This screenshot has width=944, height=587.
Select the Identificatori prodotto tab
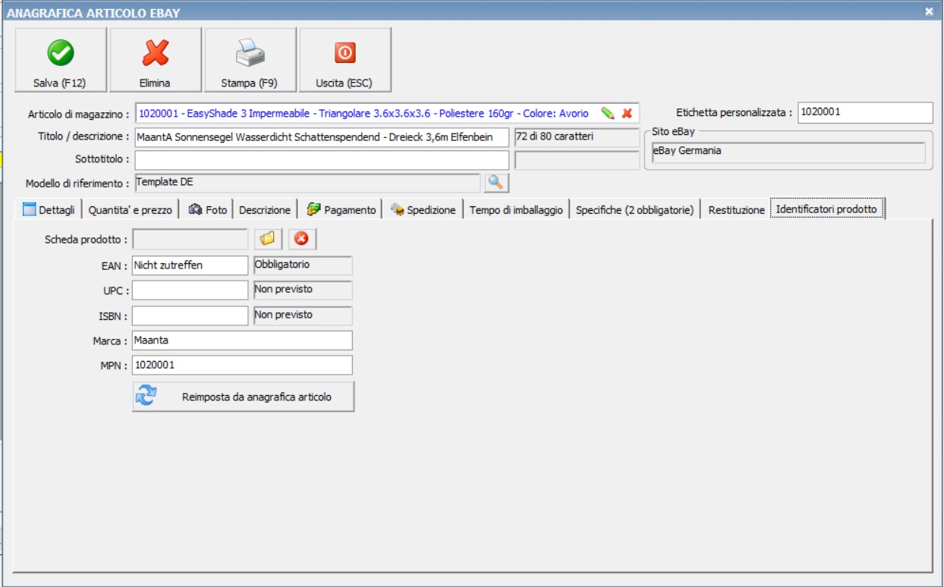click(826, 209)
